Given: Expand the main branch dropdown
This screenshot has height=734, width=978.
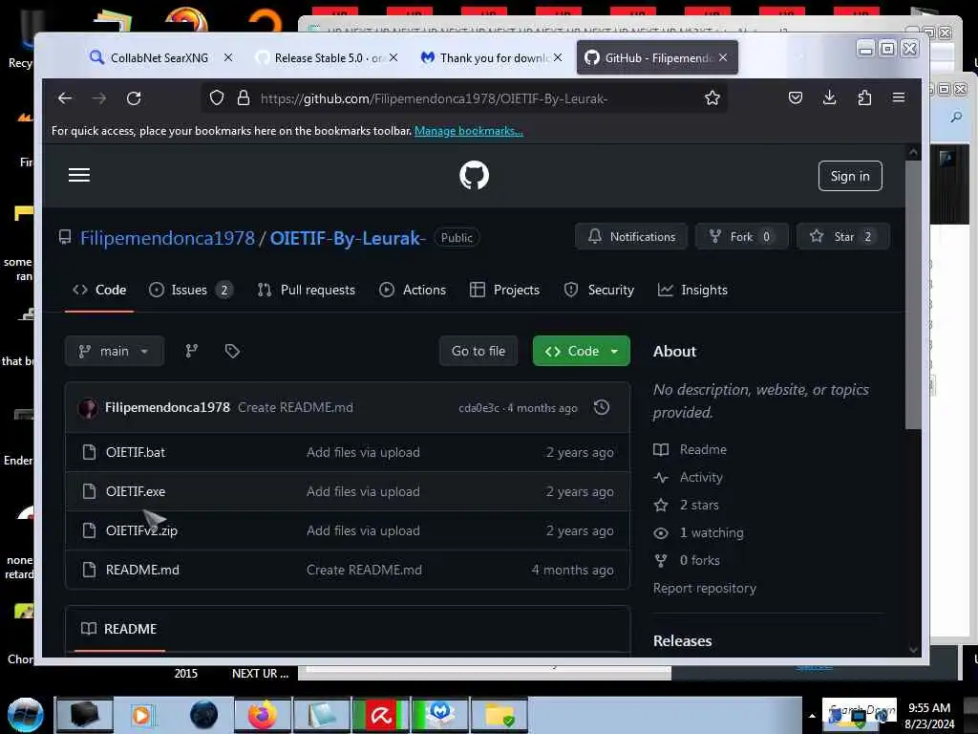Looking at the screenshot, I should [115, 352].
